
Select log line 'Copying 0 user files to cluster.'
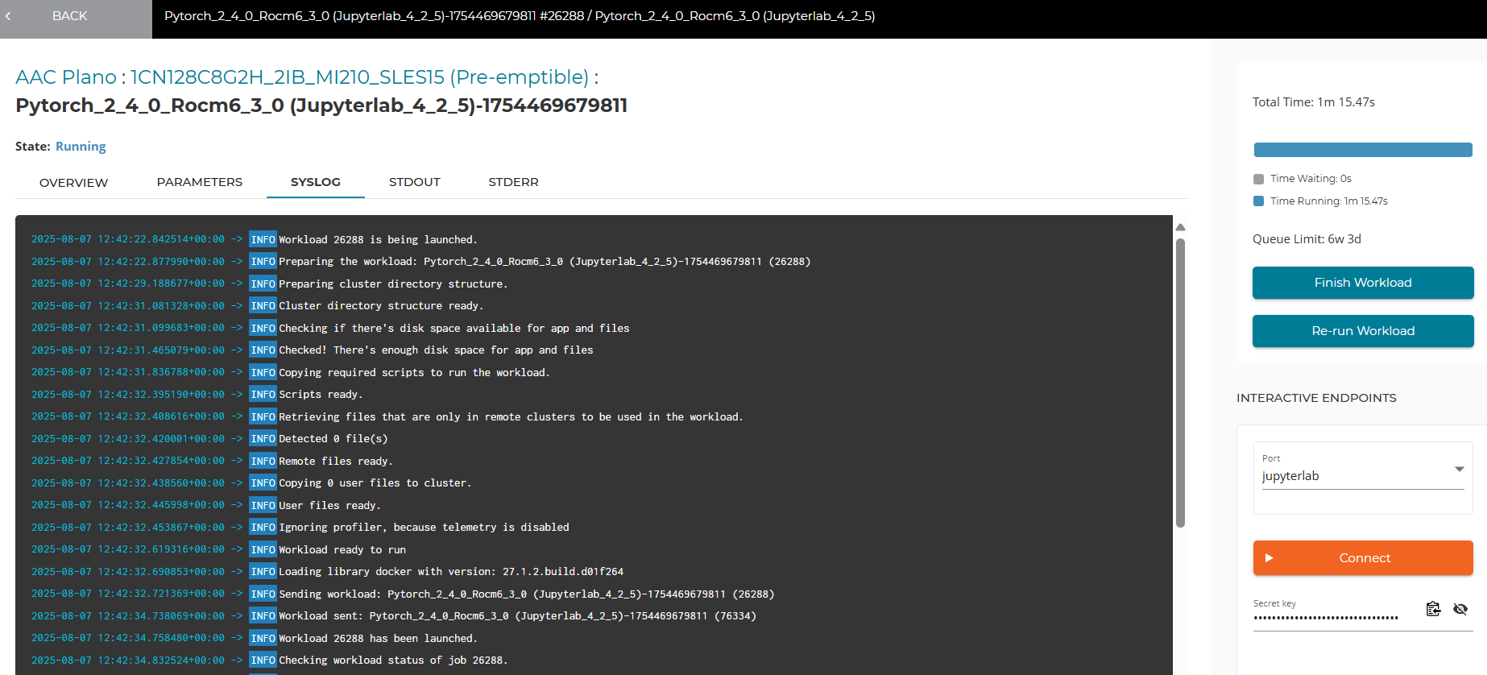(375, 483)
